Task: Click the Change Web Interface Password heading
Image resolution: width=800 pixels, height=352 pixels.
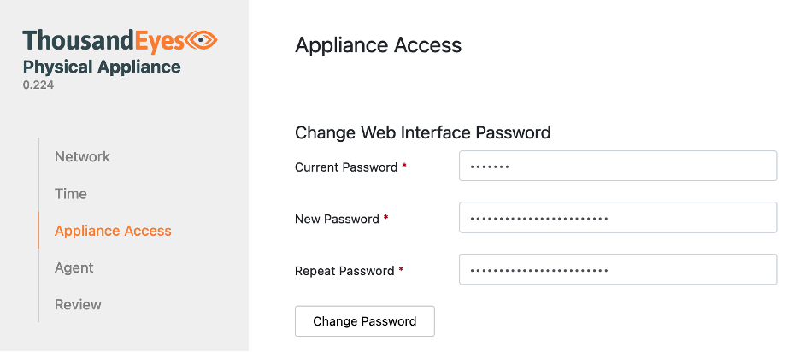Action: point(422,132)
